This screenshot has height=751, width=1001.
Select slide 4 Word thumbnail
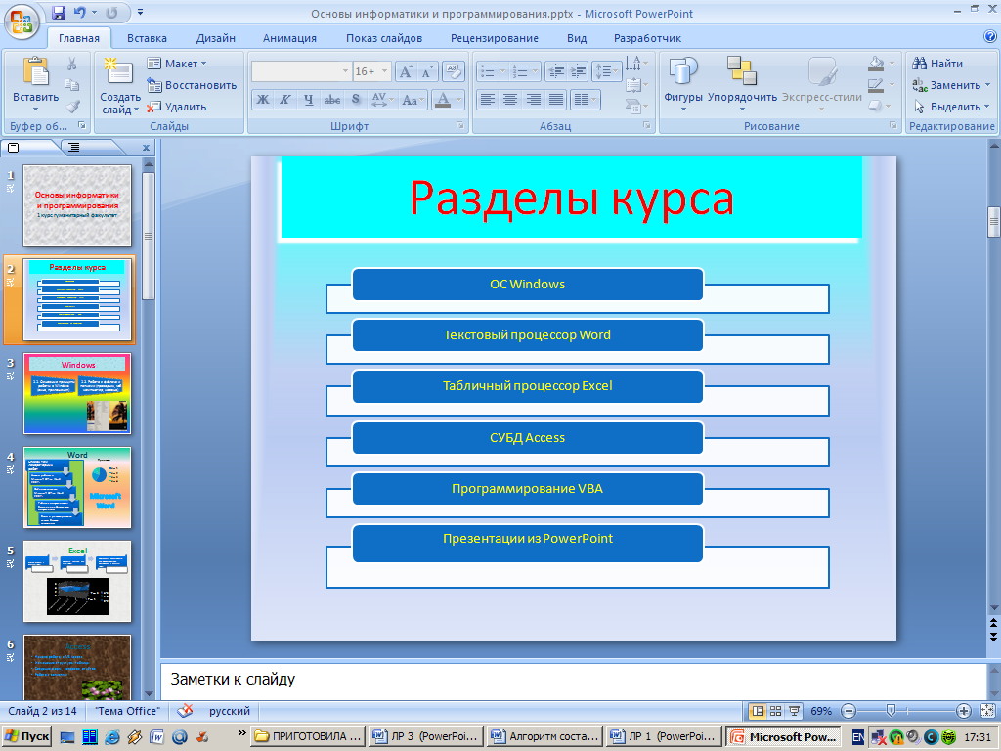(77, 488)
